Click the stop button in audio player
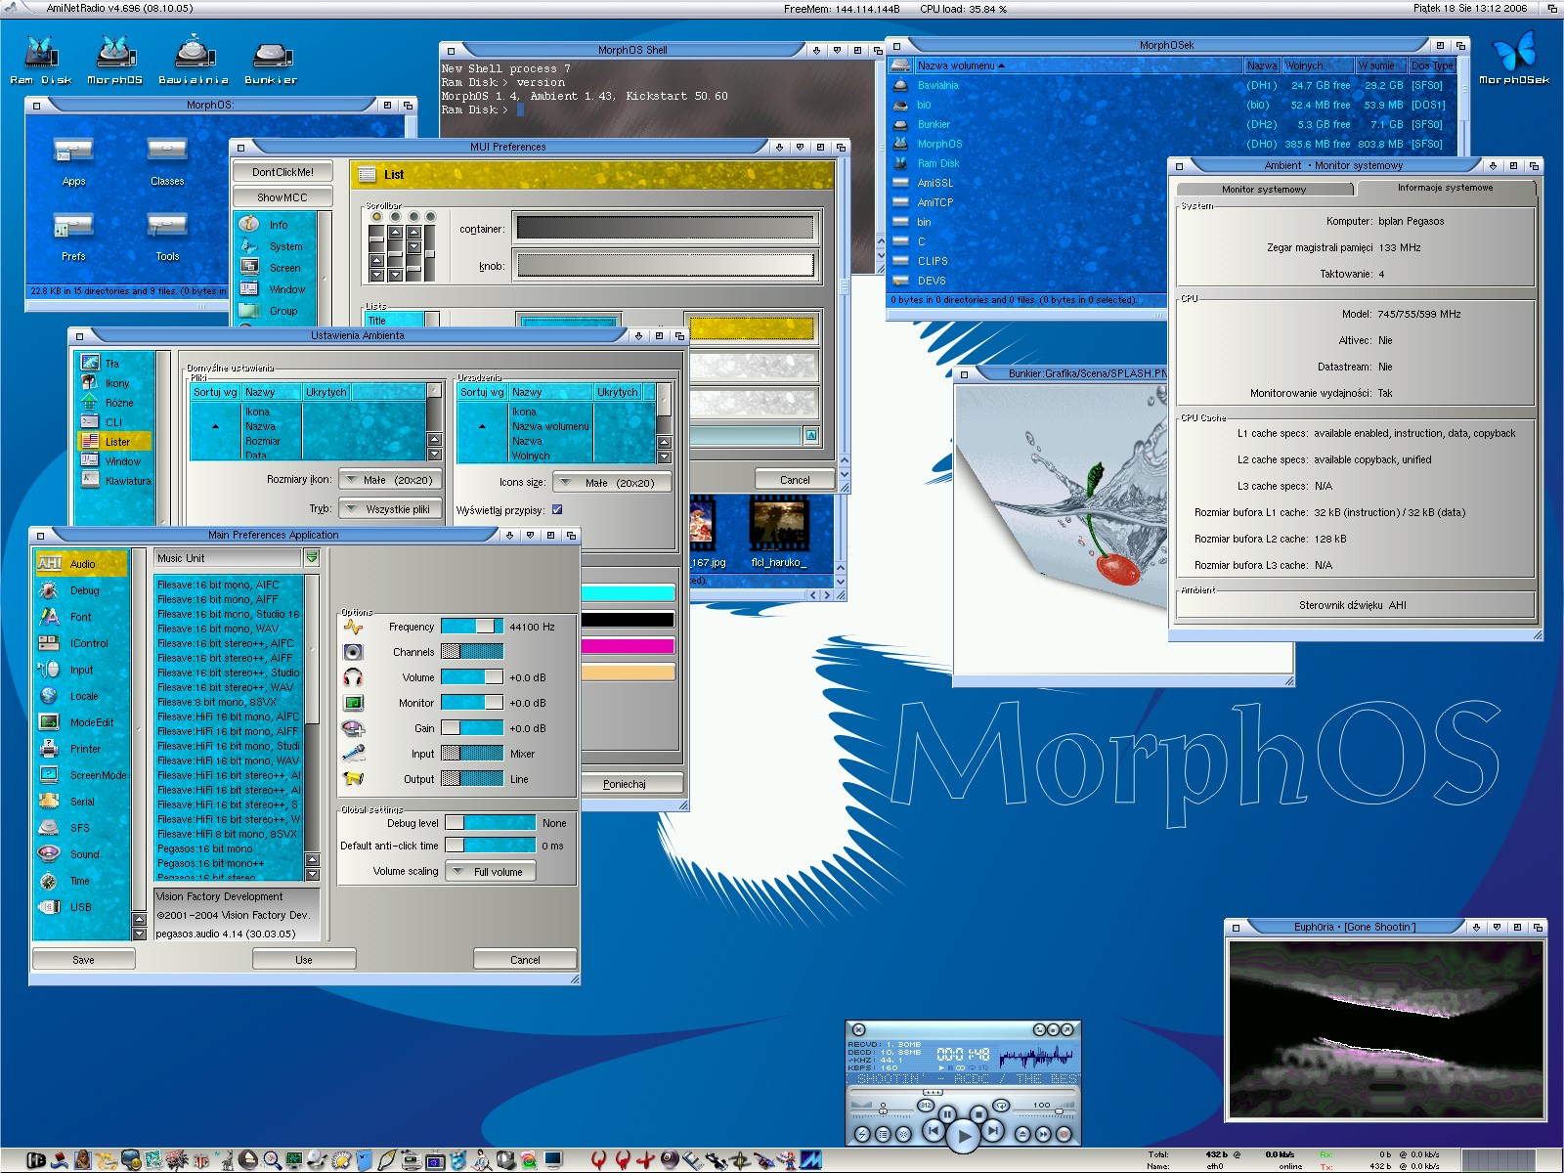 coord(978,1114)
